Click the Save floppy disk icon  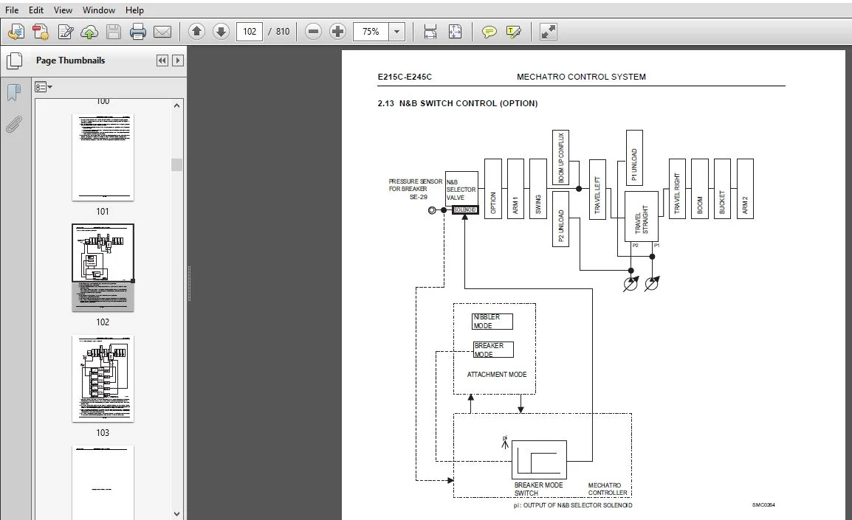point(114,32)
